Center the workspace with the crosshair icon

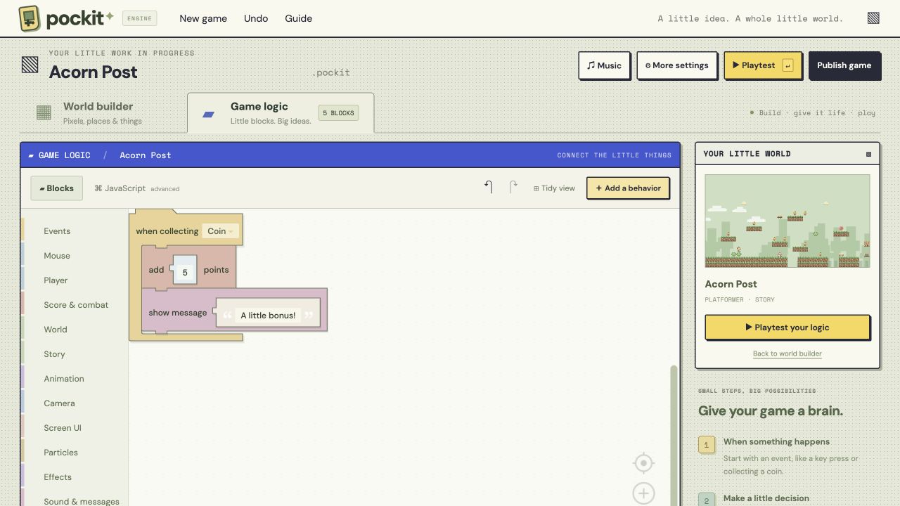pos(643,463)
